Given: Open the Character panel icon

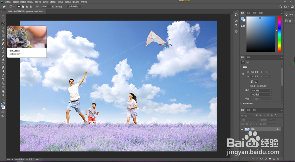Looking at the screenshot, I should 236,21.
